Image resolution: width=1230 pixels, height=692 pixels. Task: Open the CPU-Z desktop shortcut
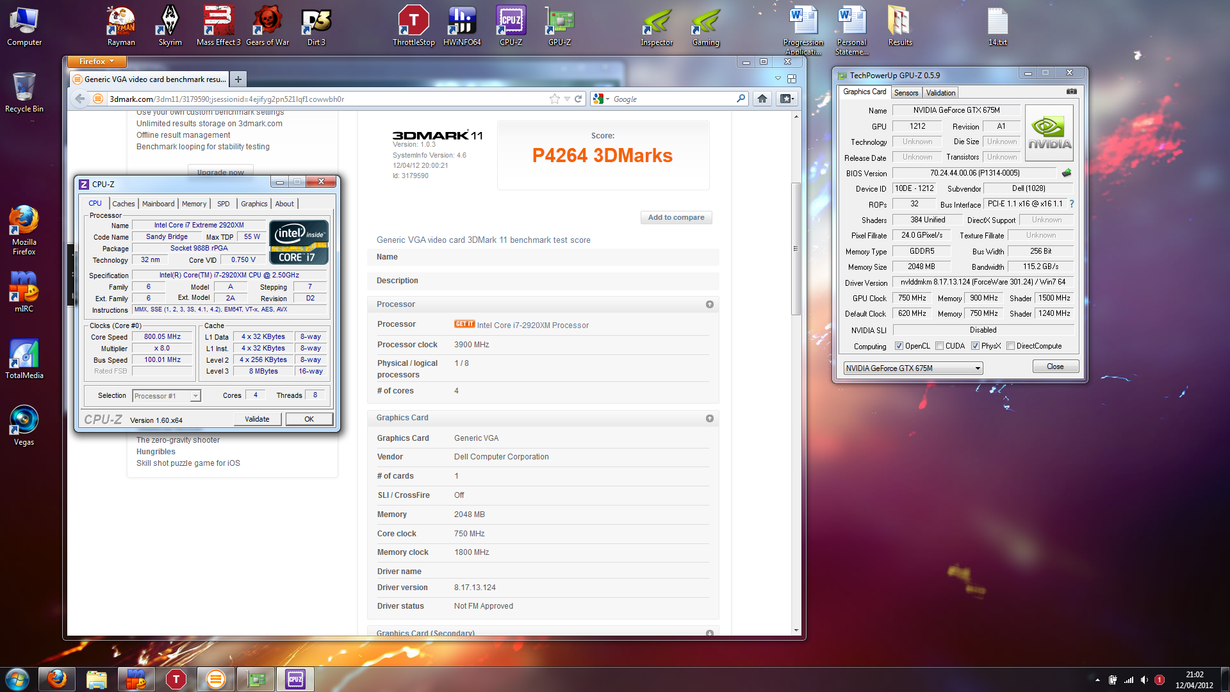coord(511,26)
